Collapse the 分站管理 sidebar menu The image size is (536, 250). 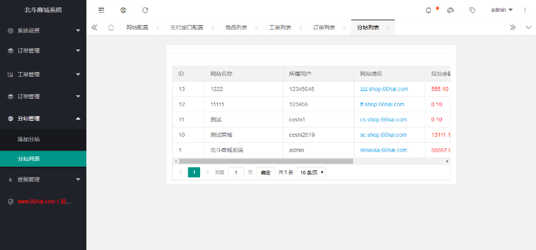click(x=43, y=118)
